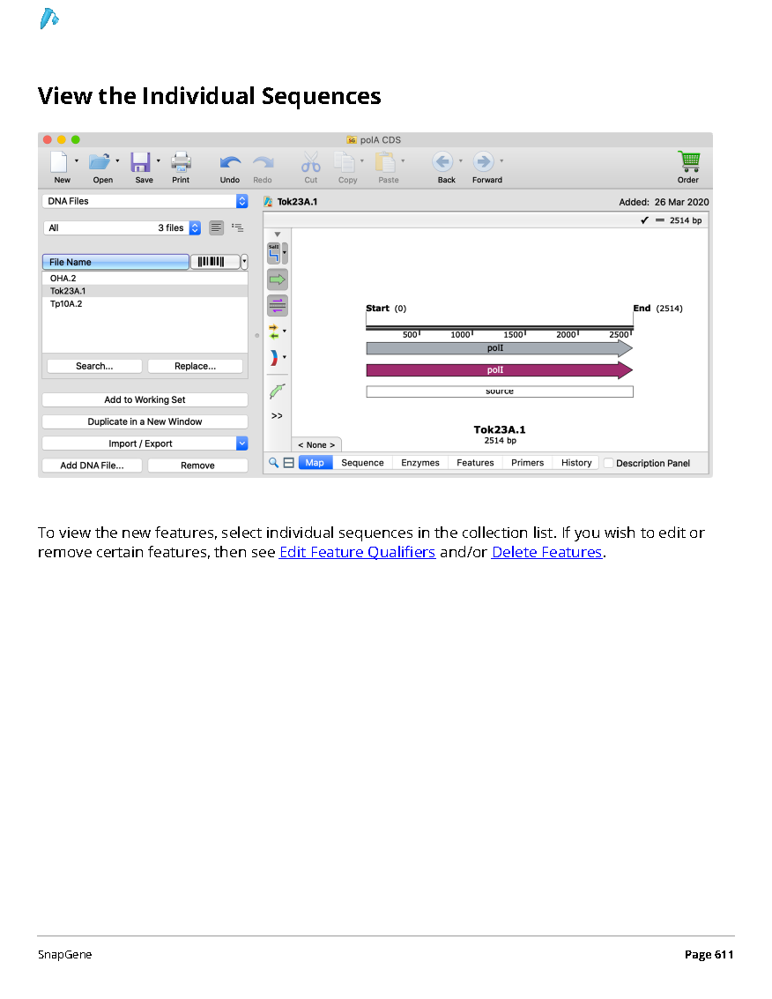Enable the Description Panel checkbox
This screenshot has width=772, height=999.
click(x=608, y=463)
